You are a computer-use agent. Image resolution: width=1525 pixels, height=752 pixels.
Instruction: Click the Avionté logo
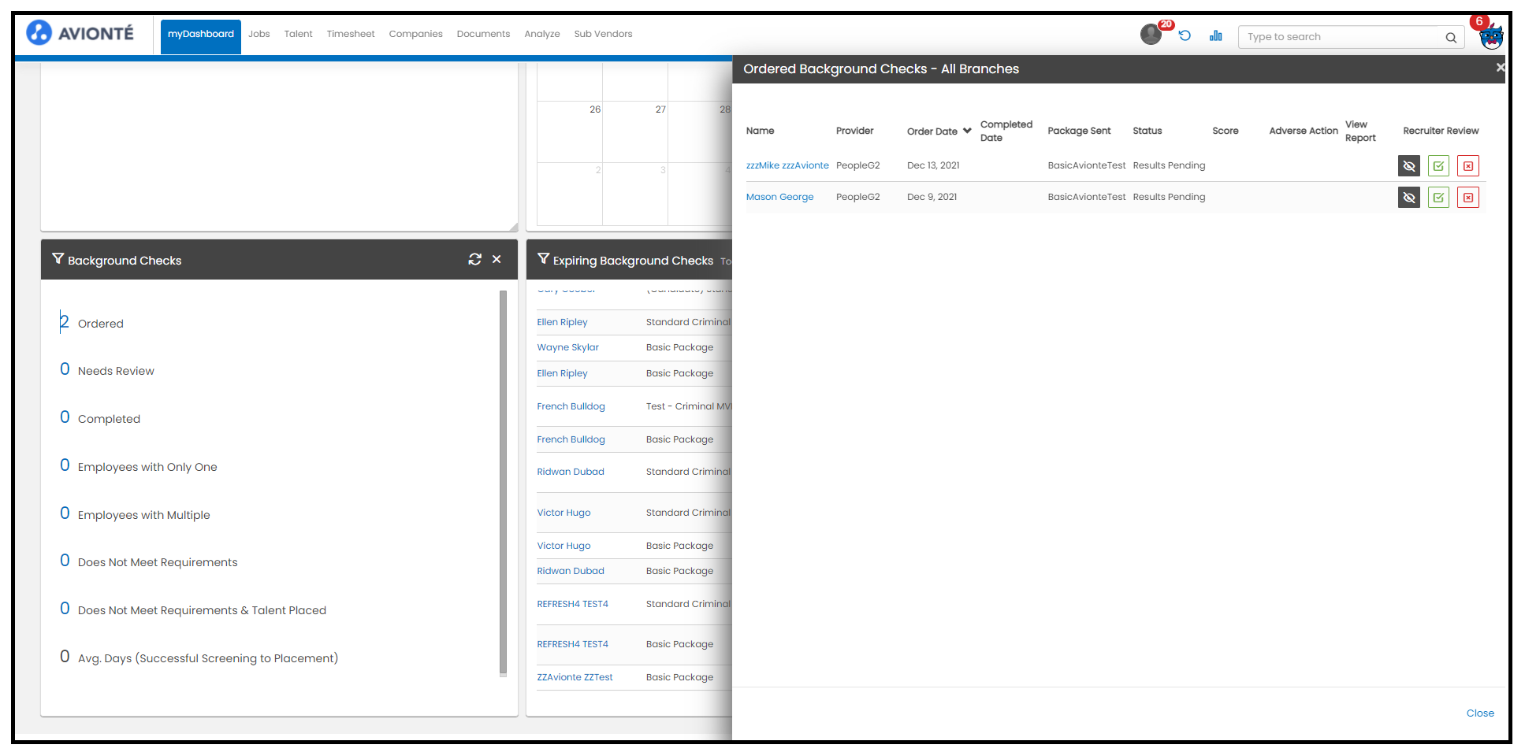[x=80, y=33]
